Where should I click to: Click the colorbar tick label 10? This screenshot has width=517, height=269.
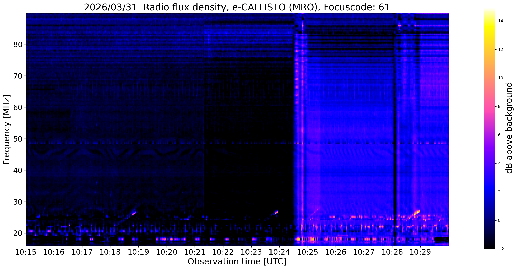click(x=500, y=78)
